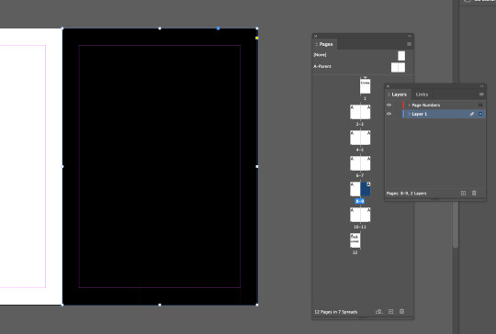The height and width of the screenshot is (334, 496).
Task: Click the pen icon on Layer 1 row
Action: coord(471,114)
